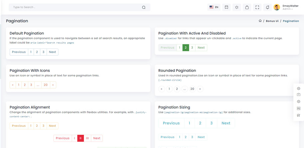Select round page 2 in Rounded Pagination
This screenshot has width=304, height=148.
177,89
